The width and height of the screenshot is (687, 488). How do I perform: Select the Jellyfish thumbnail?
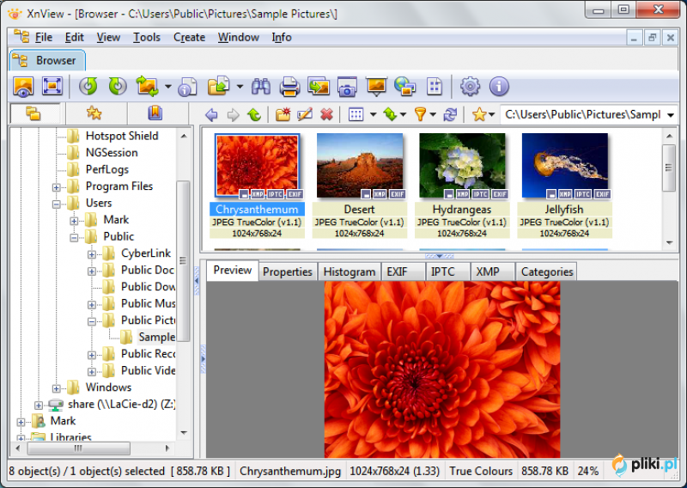(x=564, y=185)
